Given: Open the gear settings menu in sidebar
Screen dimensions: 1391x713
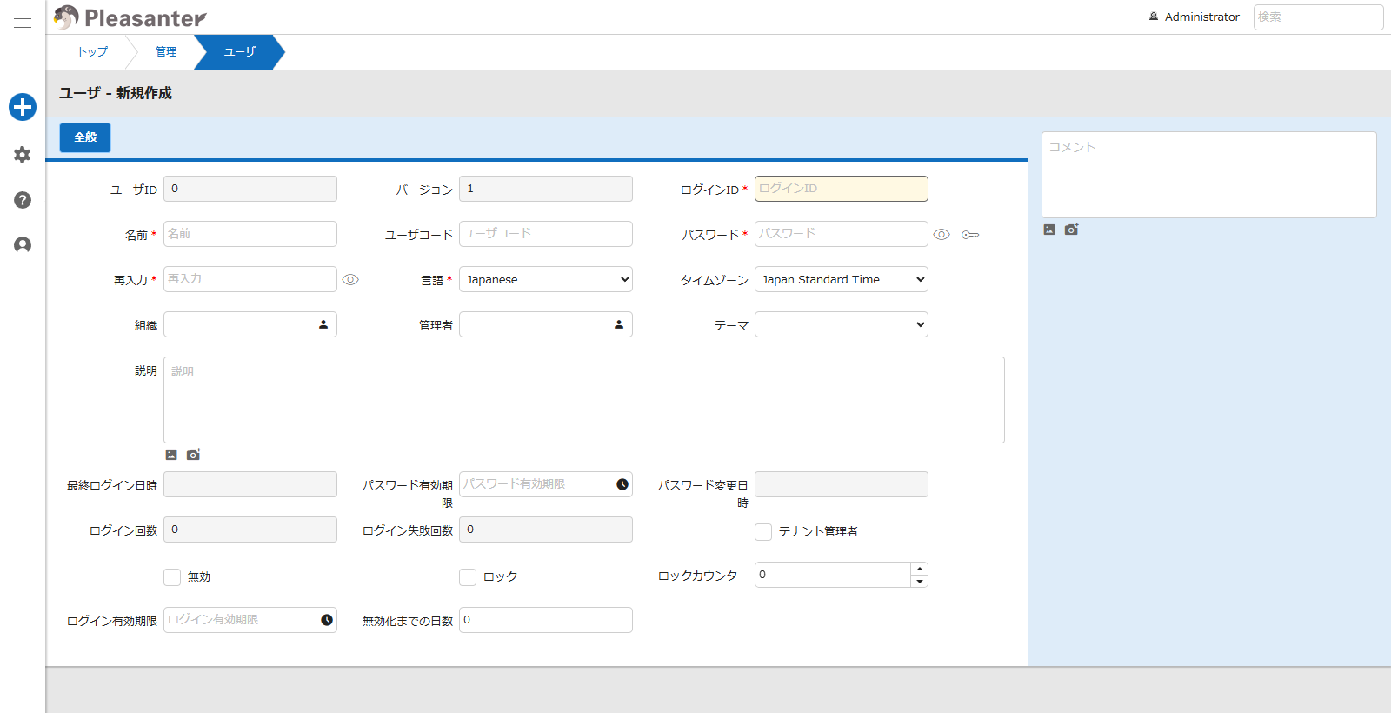Looking at the screenshot, I should click(23, 155).
